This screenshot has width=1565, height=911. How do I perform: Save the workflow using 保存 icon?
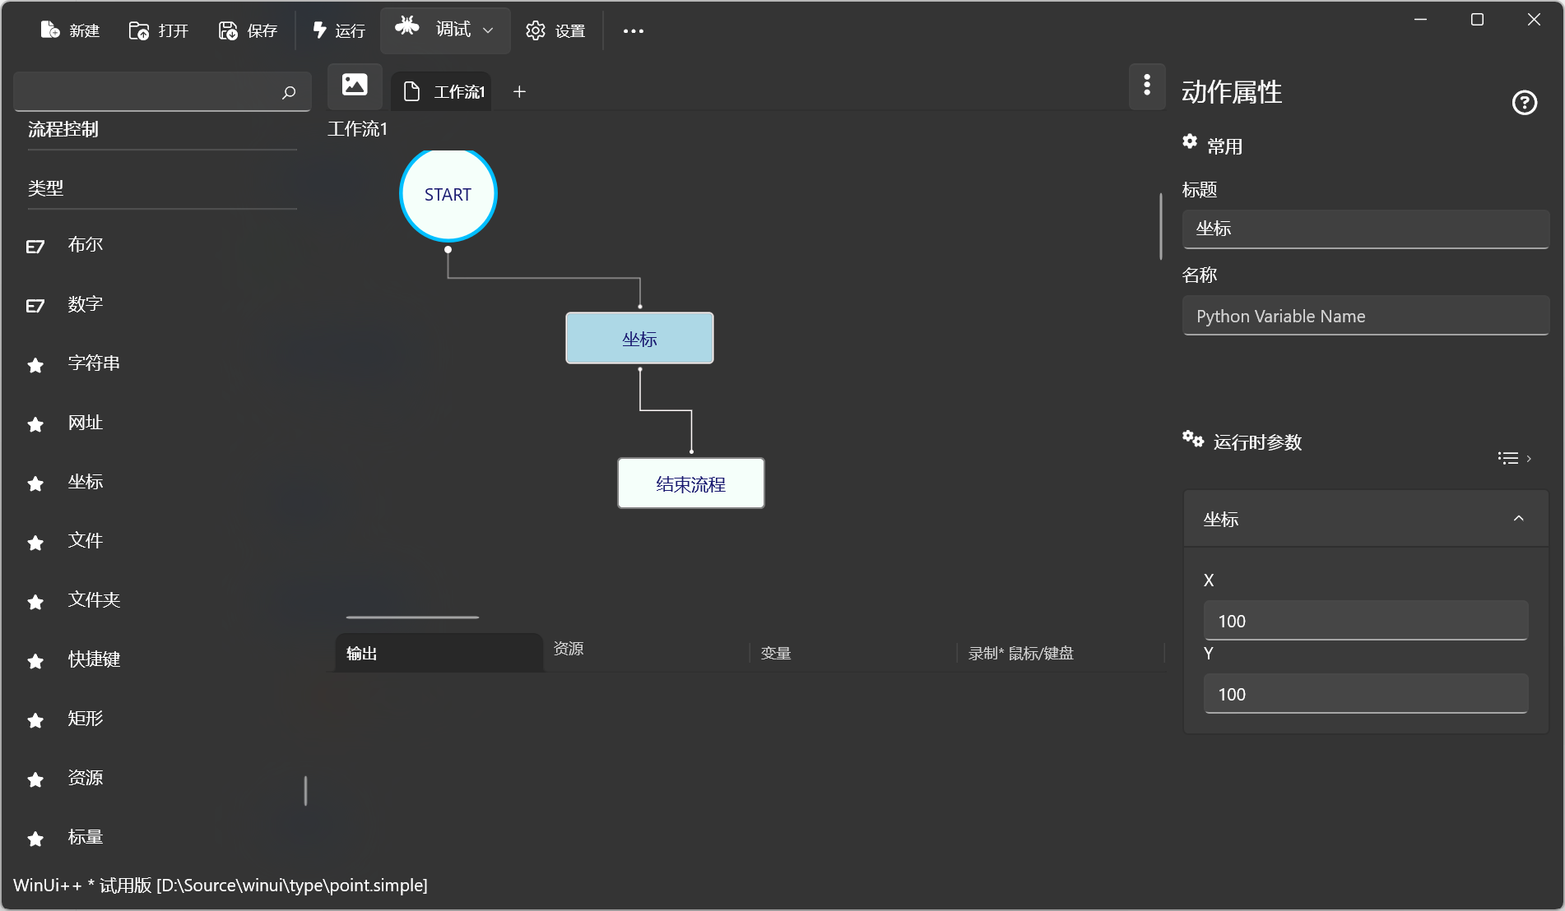pyautogui.click(x=228, y=30)
